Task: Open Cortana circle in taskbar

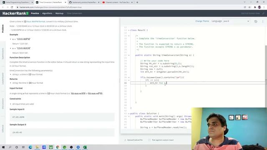Action: pos(17,147)
